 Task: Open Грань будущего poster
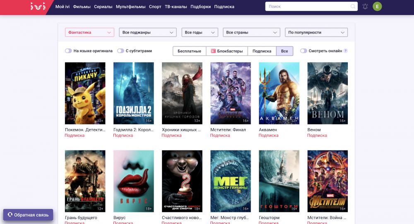[x=85, y=181]
